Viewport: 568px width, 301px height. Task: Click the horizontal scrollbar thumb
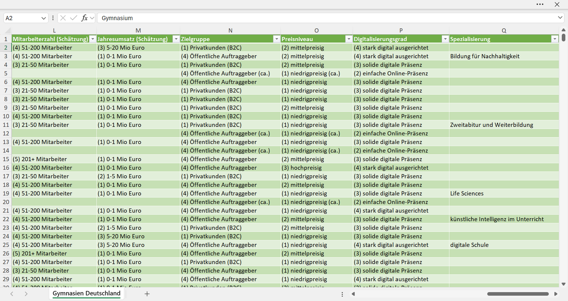(518, 294)
